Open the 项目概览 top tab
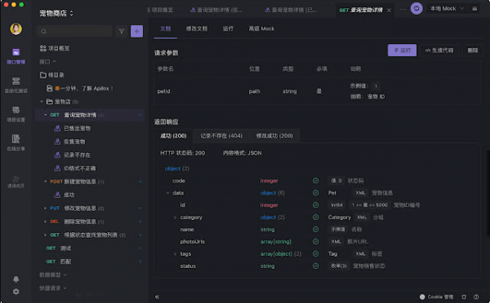 coord(160,10)
